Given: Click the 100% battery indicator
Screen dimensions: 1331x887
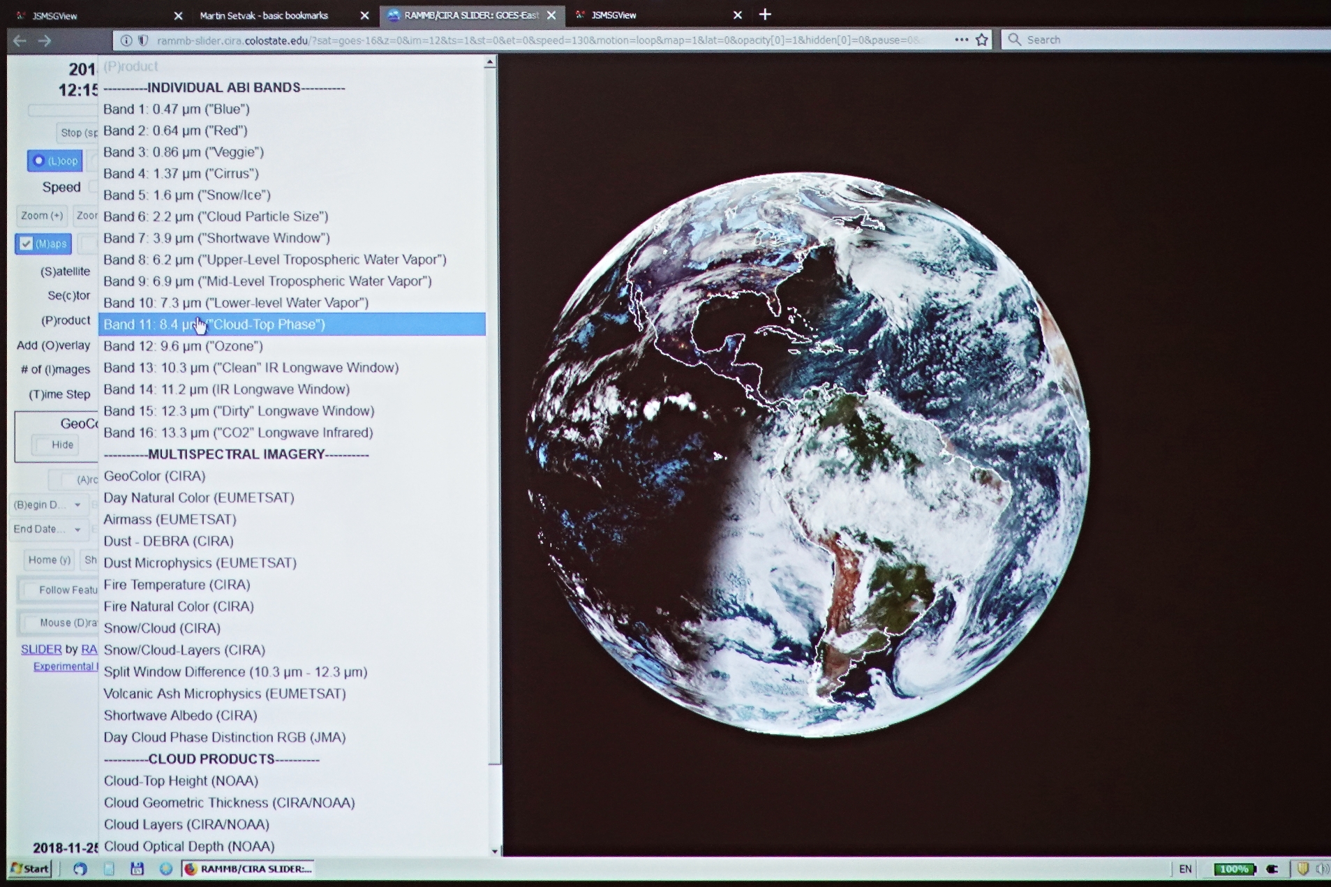Looking at the screenshot, I should click(x=1234, y=869).
